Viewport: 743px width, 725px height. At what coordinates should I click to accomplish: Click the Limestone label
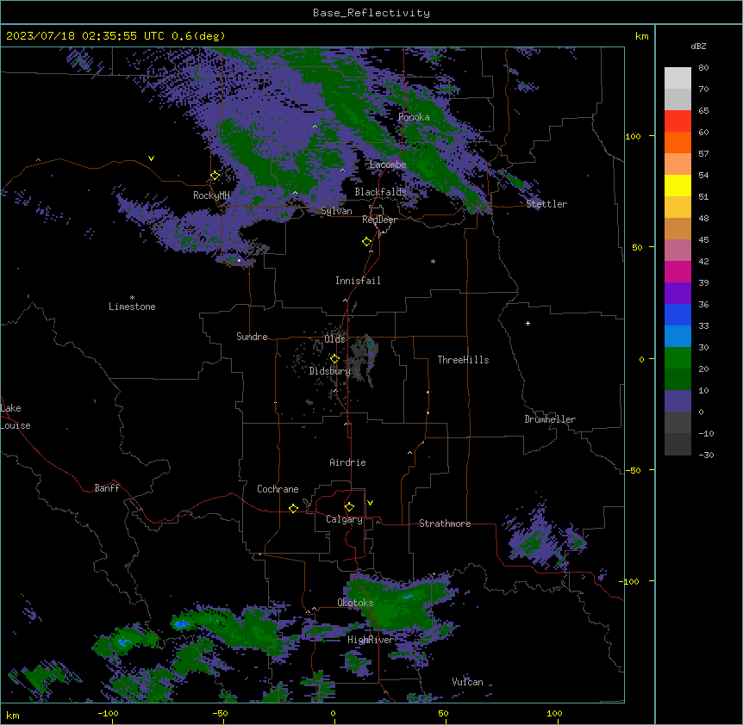[132, 307]
